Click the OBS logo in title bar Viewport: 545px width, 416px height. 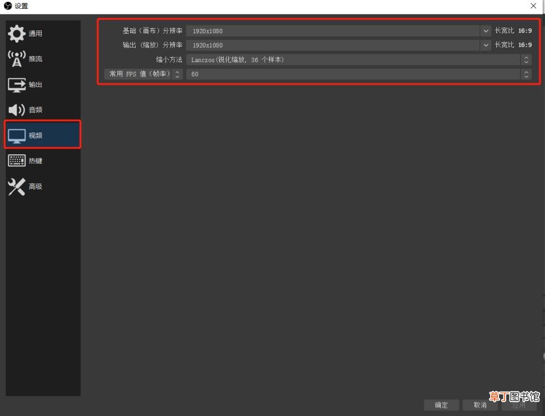8,6
